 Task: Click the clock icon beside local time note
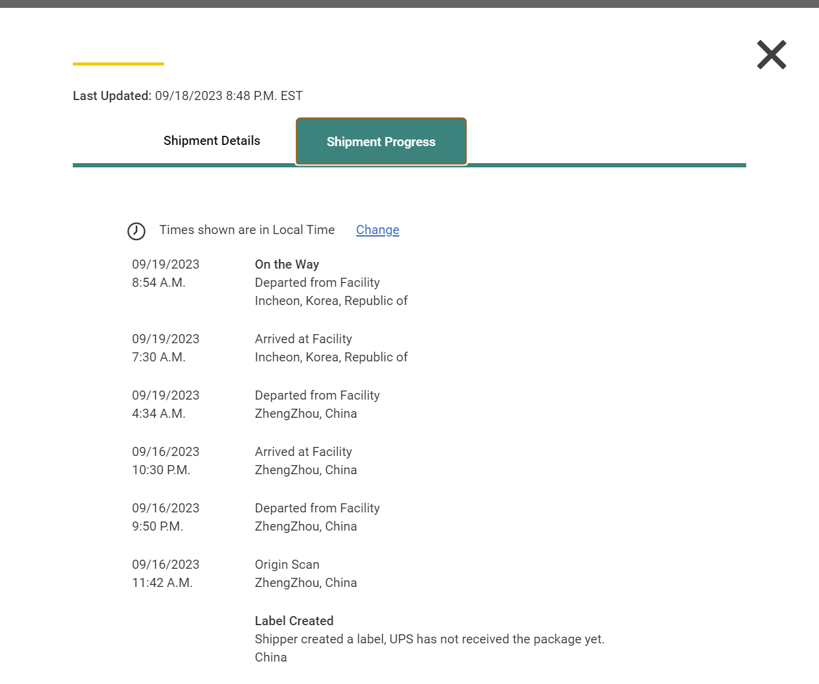pyautogui.click(x=136, y=231)
